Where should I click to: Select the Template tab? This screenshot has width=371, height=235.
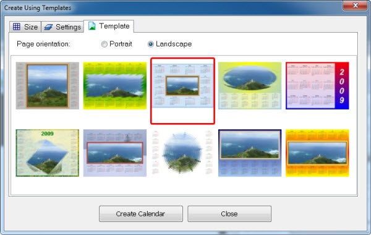[109, 26]
